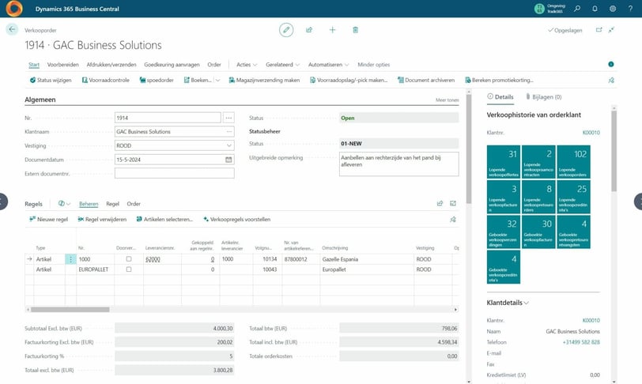642x384 pixels.
Task: Open the notifications bell
Action: (595, 9)
